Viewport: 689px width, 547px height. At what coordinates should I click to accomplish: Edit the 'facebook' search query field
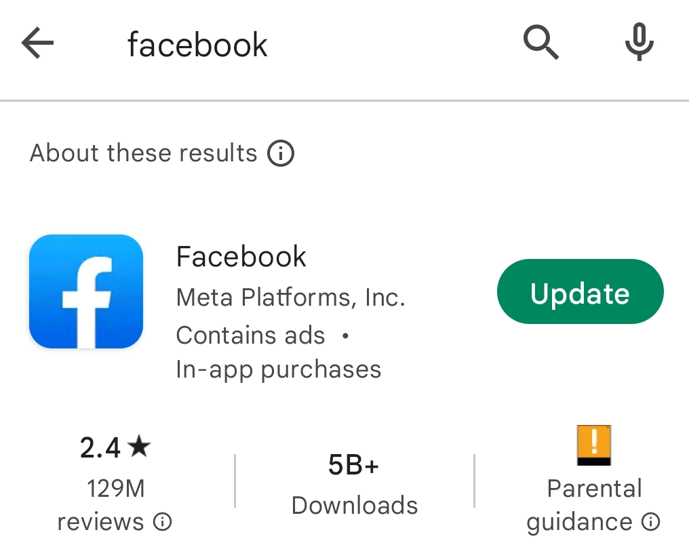tap(197, 45)
